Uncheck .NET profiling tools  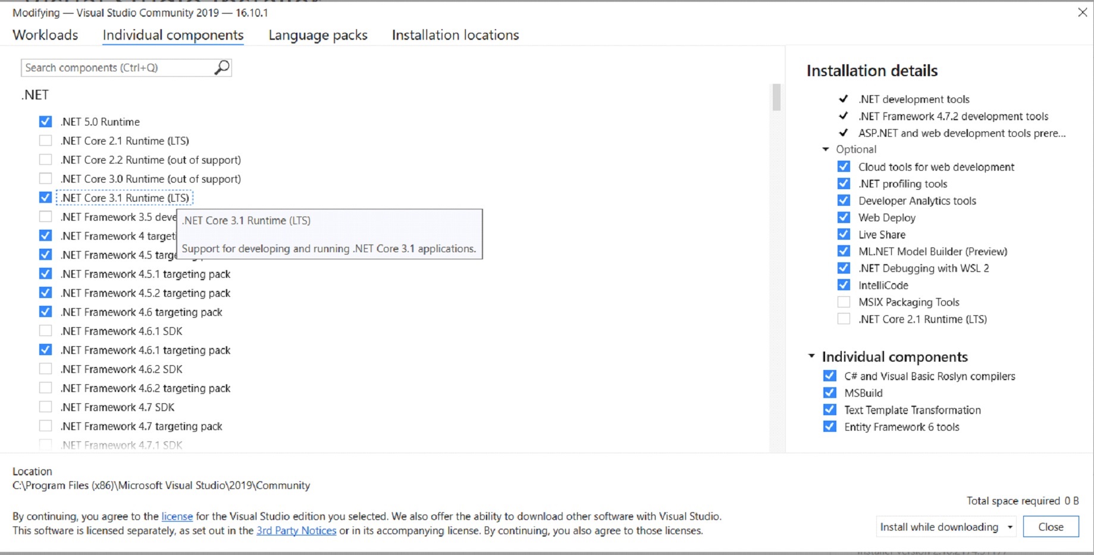(844, 184)
